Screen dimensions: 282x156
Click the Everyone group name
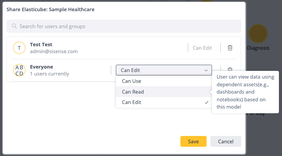click(42, 67)
